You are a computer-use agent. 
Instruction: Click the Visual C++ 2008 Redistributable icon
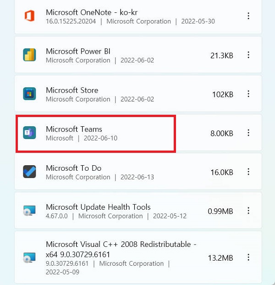[x=29, y=257]
